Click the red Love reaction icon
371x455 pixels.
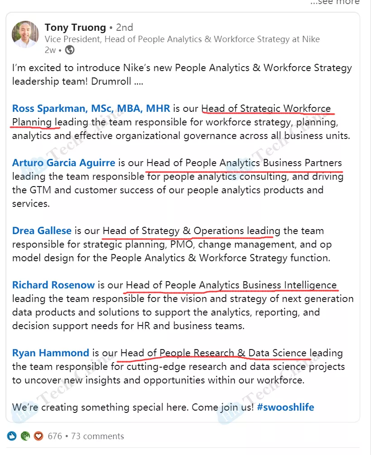click(x=39, y=436)
